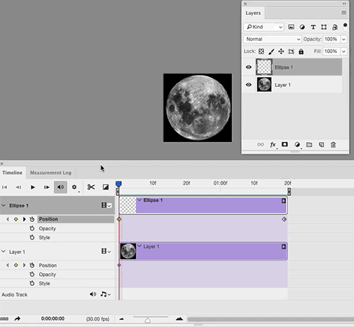Open the Kind filter dropdown
354x327 pixels.
(263, 27)
